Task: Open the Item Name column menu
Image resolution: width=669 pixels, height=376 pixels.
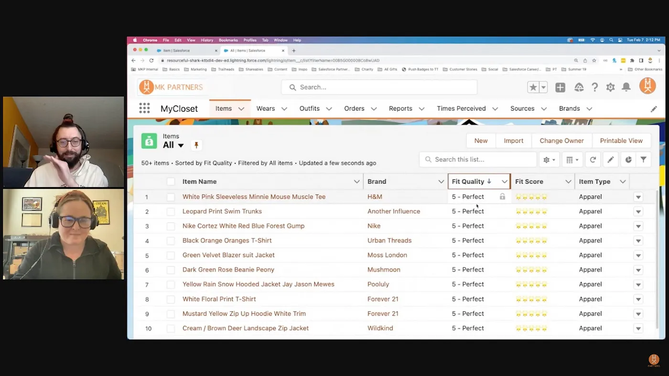Action: pos(356,181)
